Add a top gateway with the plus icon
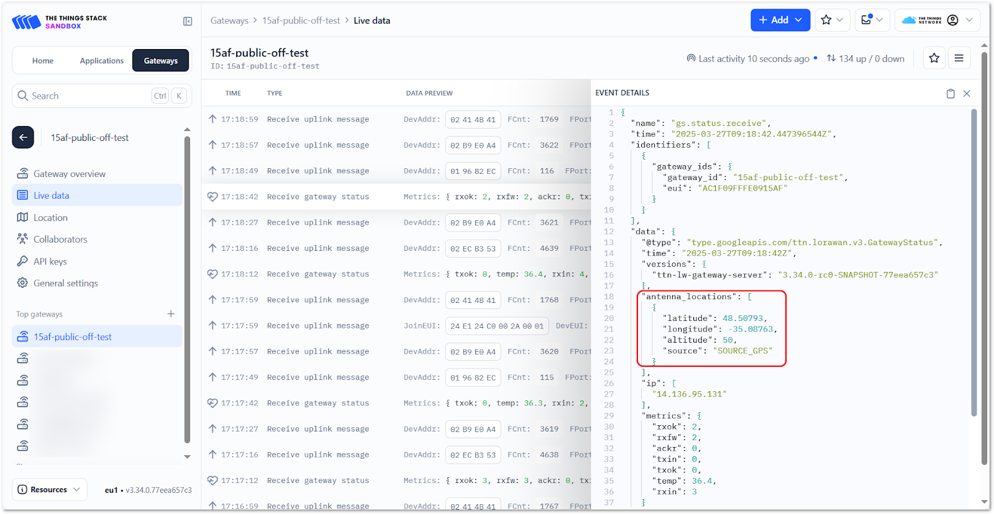Image resolution: width=994 pixels, height=514 pixels. pyautogui.click(x=171, y=314)
